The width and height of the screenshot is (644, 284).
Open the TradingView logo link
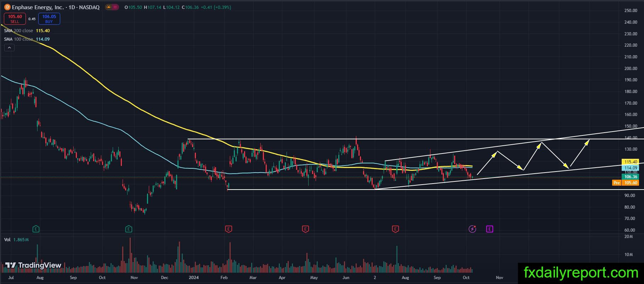[33, 265]
